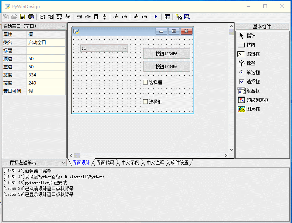
Task: Click the 基本组件 panel header
Action: point(262,26)
